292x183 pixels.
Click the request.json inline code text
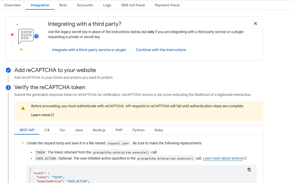[118, 143]
